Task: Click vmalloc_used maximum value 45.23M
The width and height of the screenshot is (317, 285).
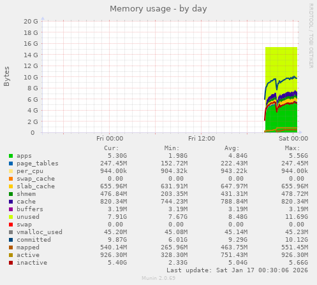Action: (297, 232)
